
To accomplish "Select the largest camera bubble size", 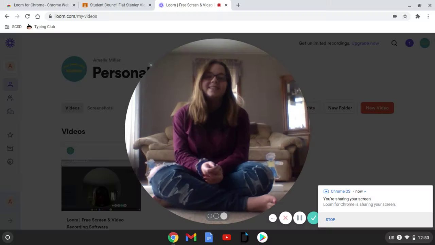I will tap(224, 216).
